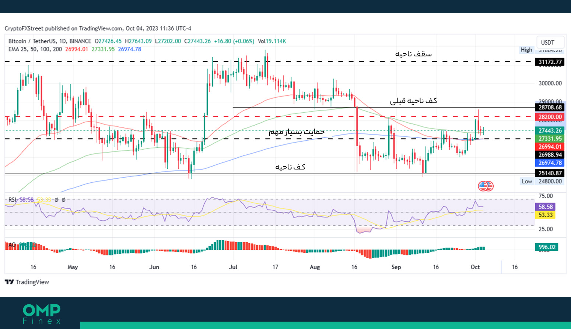Click the 75.00 RSI axis tick
The width and height of the screenshot is (571, 329).
tap(546, 196)
